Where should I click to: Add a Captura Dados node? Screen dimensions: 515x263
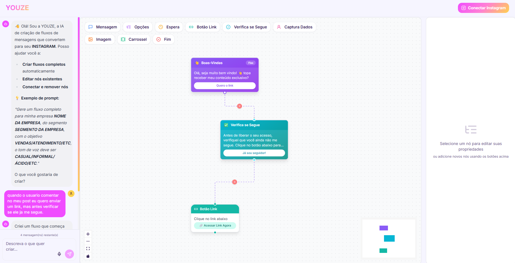[295, 27]
